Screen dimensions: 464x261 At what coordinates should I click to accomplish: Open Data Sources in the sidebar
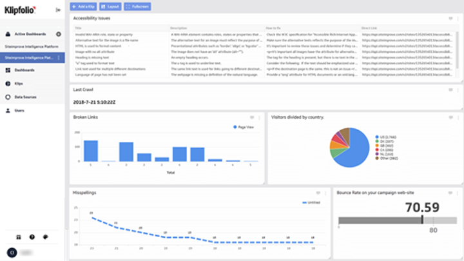click(x=24, y=97)
